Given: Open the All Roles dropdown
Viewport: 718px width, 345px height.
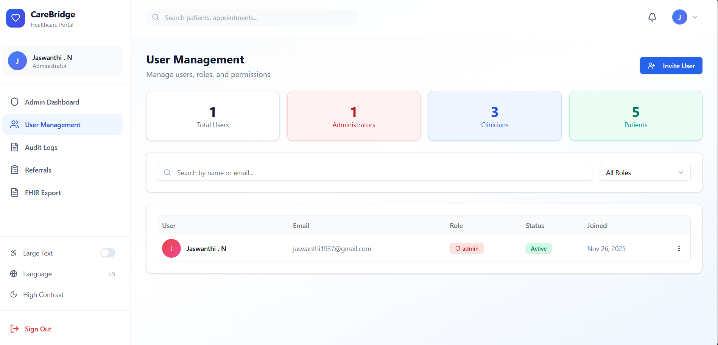Looking at the screenshot, I should click(645, 172).
